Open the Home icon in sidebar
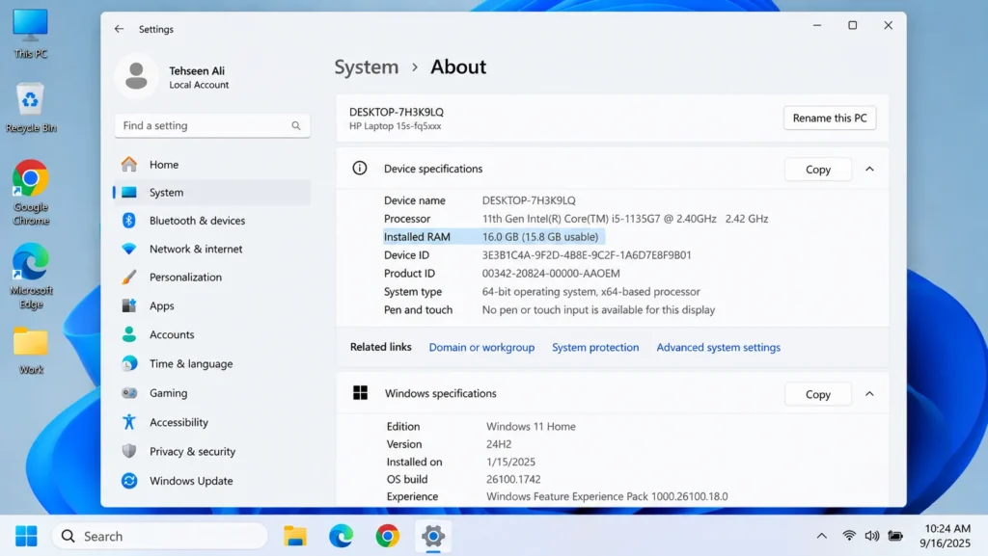Viewport: 988px width, 556px height. [129, 164]
